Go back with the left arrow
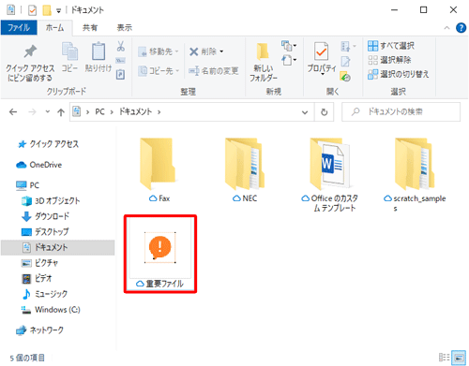 coord(13,111)
